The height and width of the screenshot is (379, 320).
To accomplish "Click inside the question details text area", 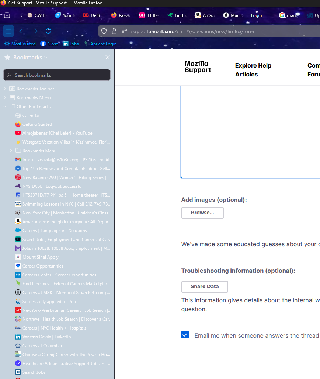I will pos(250,131).
